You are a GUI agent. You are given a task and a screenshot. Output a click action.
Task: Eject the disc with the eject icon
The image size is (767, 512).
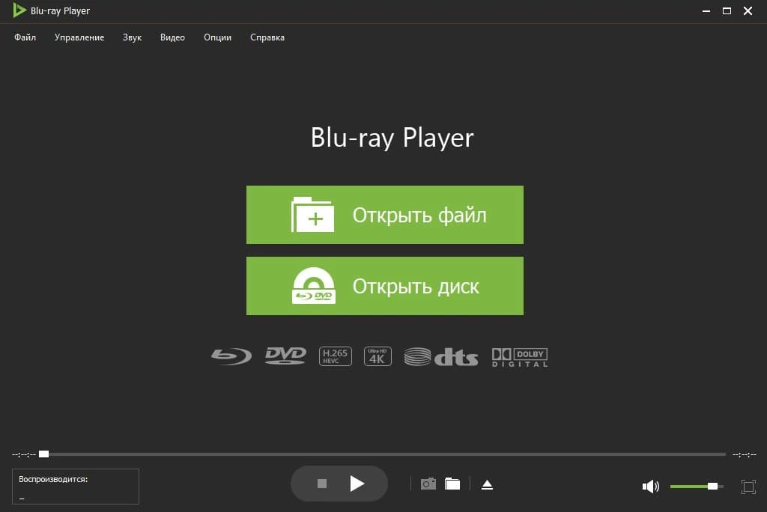click(x=487, y=484)
